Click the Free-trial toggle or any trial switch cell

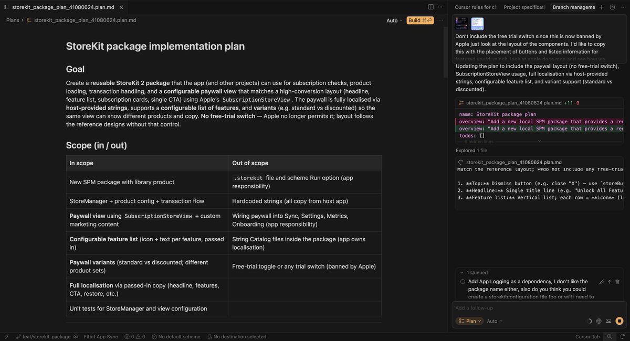[x=304, y=267]
